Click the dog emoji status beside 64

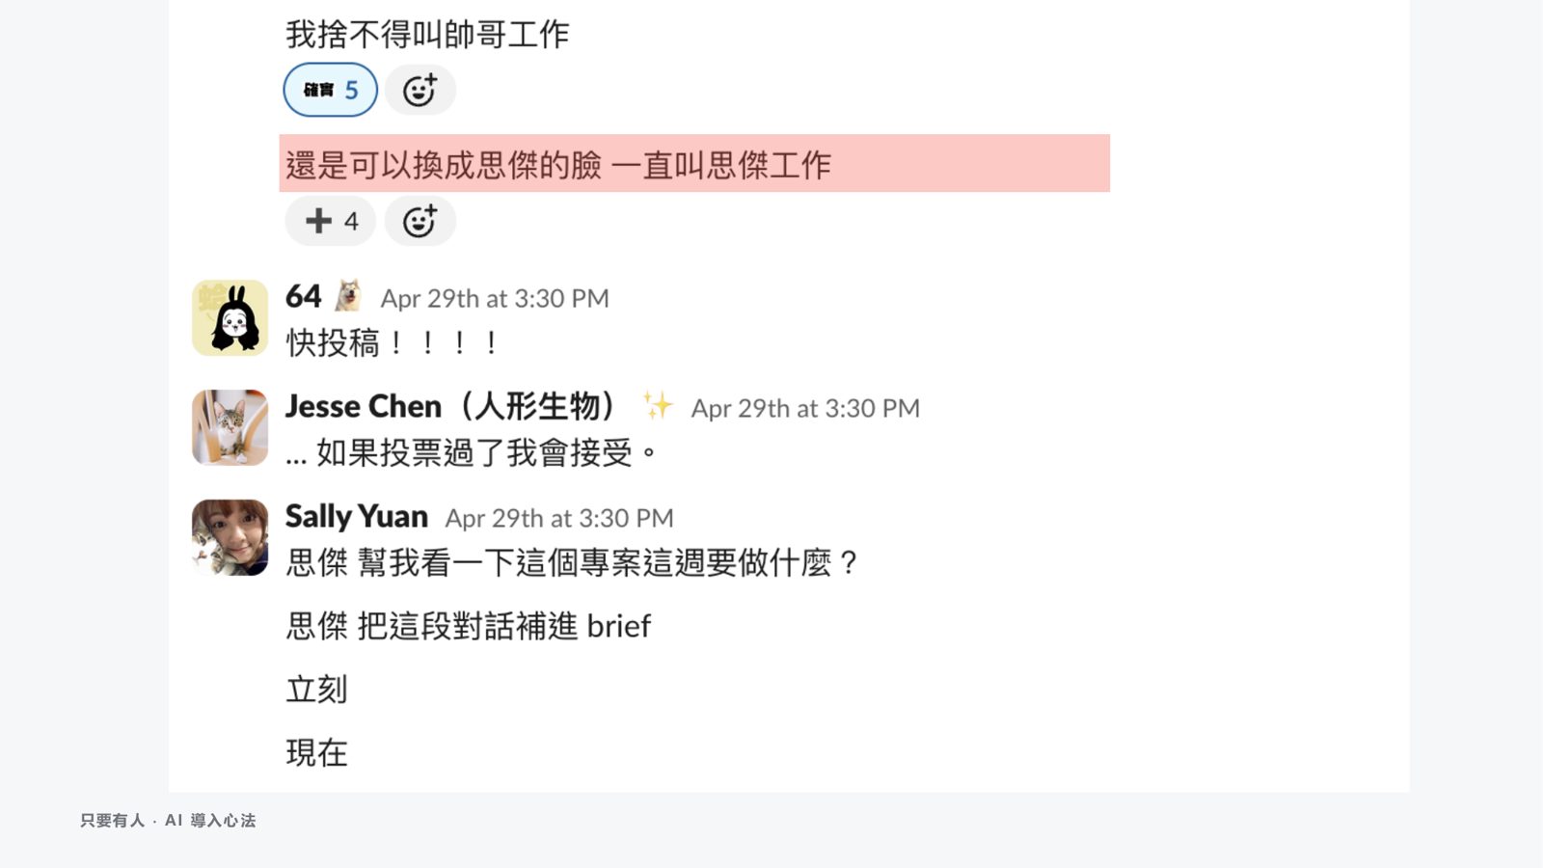[x=348, y=296]
